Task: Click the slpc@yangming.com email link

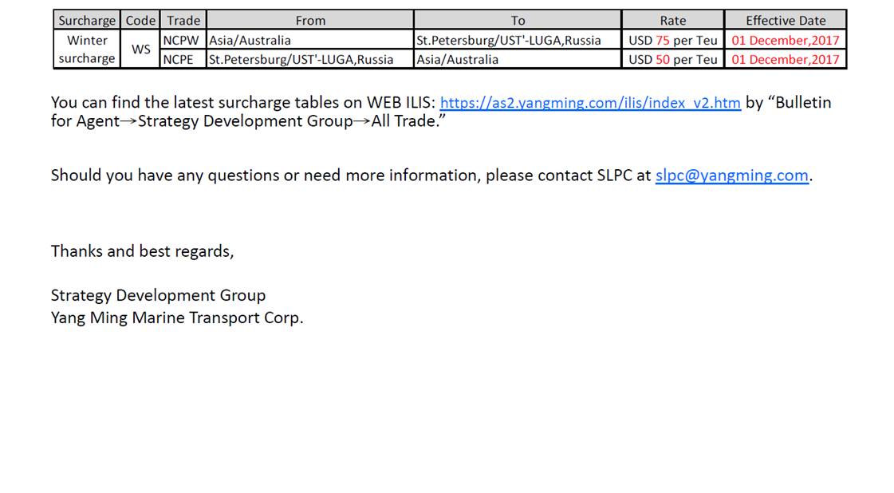Action: click(731, 176)
